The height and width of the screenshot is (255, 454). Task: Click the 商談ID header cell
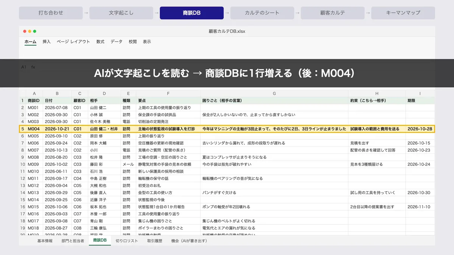click(x=34, y=101)
